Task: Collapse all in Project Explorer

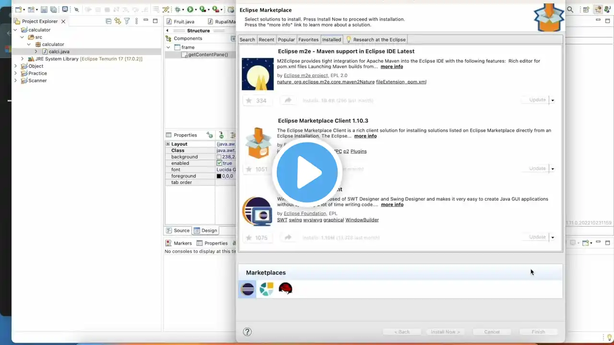Action: (109, 21)
